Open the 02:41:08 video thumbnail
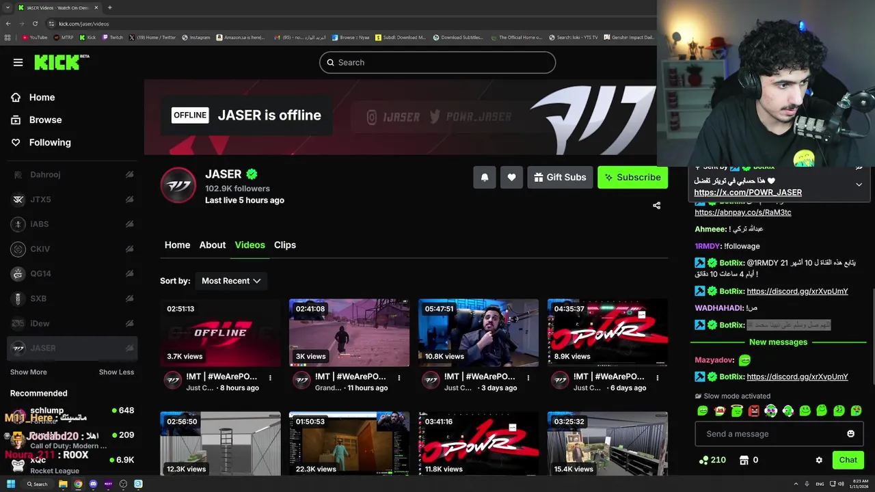875x492 pixels. 349,333
